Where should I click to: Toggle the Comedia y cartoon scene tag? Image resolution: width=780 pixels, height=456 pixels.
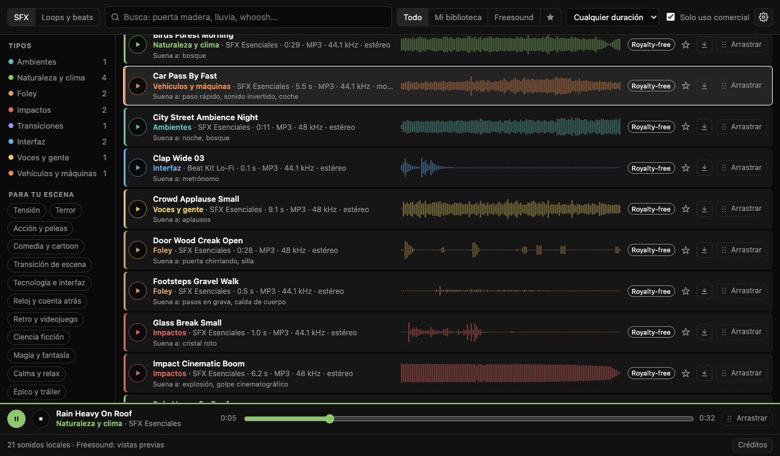[x=46, y=246]
